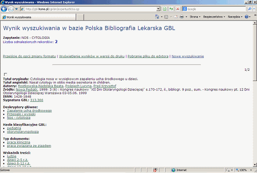Image resolution: width=257 pixels, height=173 pixels.
Task: Click descriptor Nos - cytologia
Action: click(x=19, y=118)
